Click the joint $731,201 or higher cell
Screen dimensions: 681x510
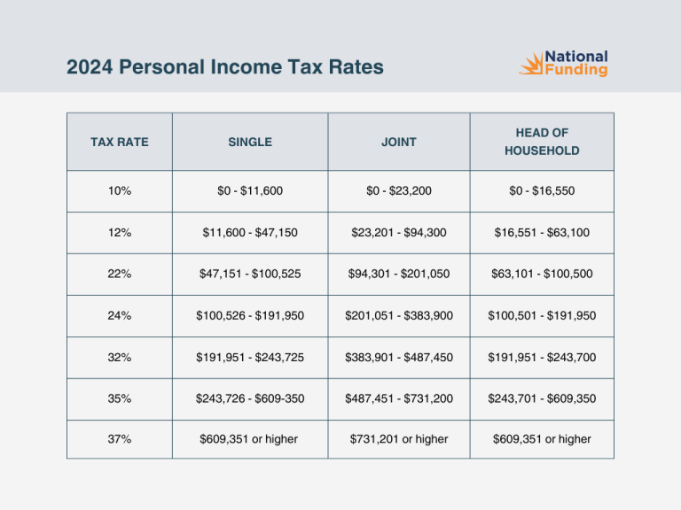(x=399, y=439)
